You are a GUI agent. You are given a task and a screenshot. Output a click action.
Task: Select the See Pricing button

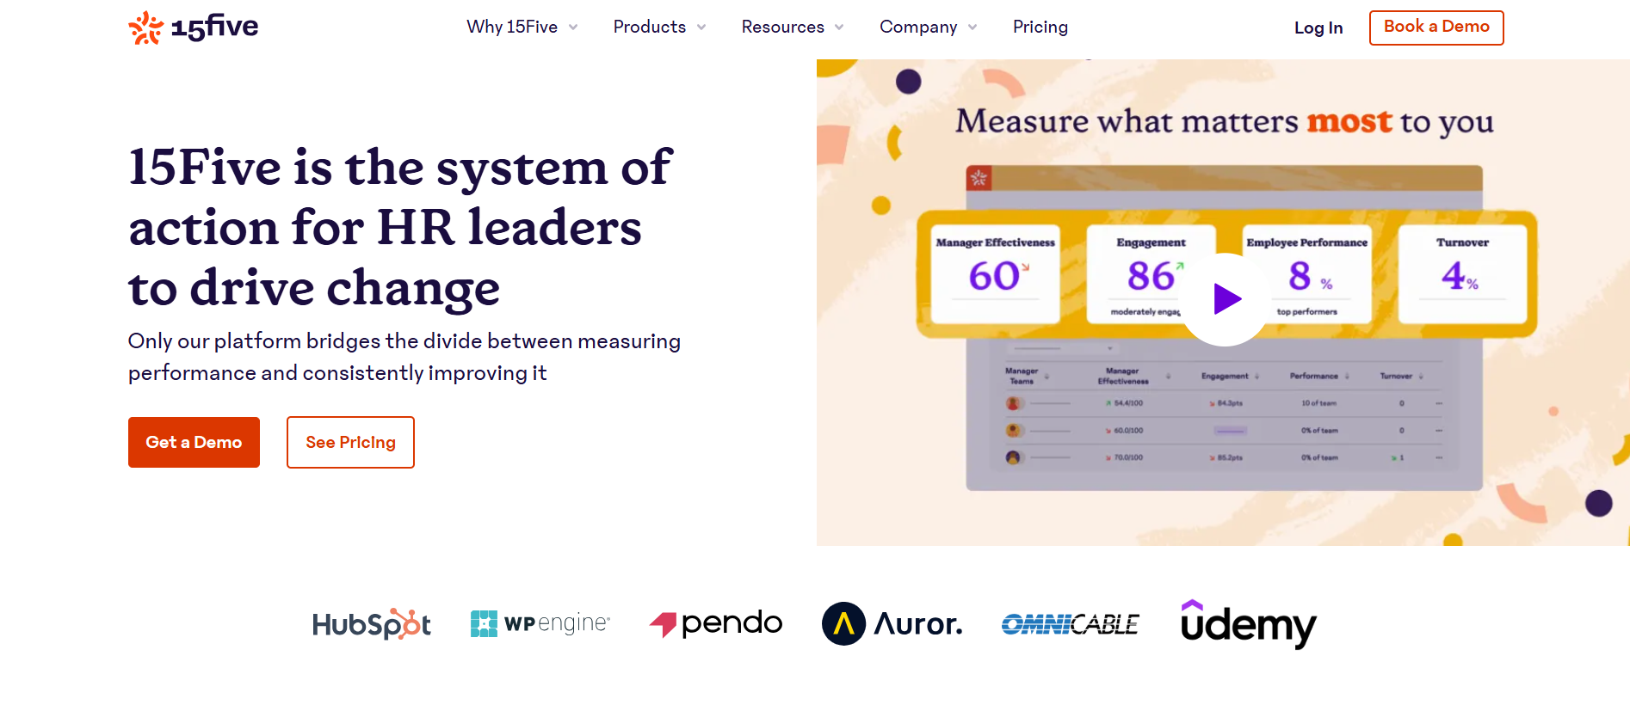point(350,443)
